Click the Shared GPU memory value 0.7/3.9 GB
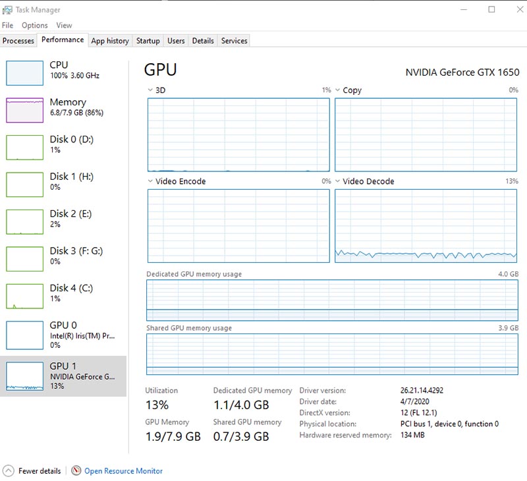This screenshot has width=527, height=481. 241,437
